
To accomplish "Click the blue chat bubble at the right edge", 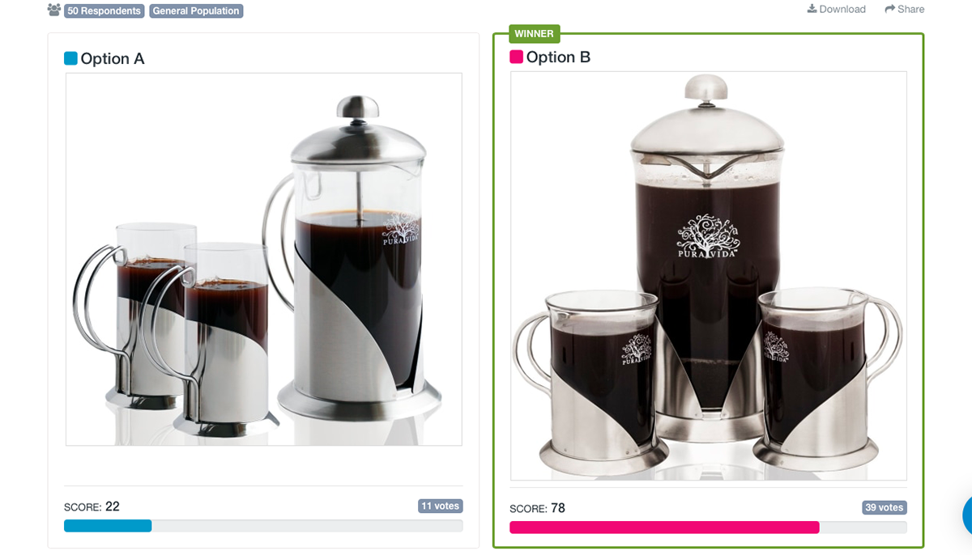I will (967, 515).
